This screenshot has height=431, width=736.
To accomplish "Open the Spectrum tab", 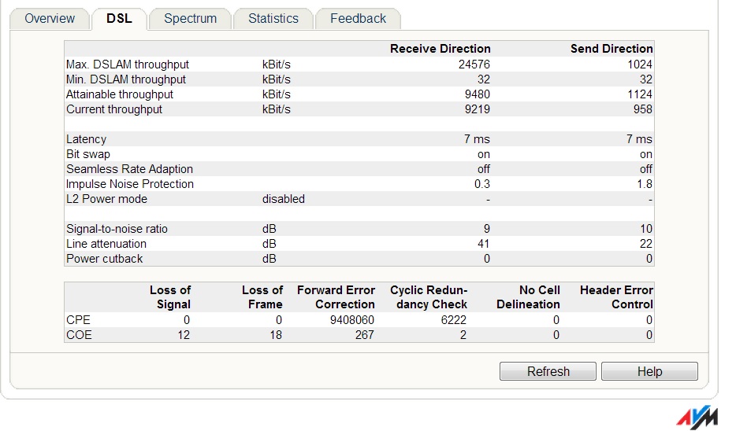I will click(190, 19).
